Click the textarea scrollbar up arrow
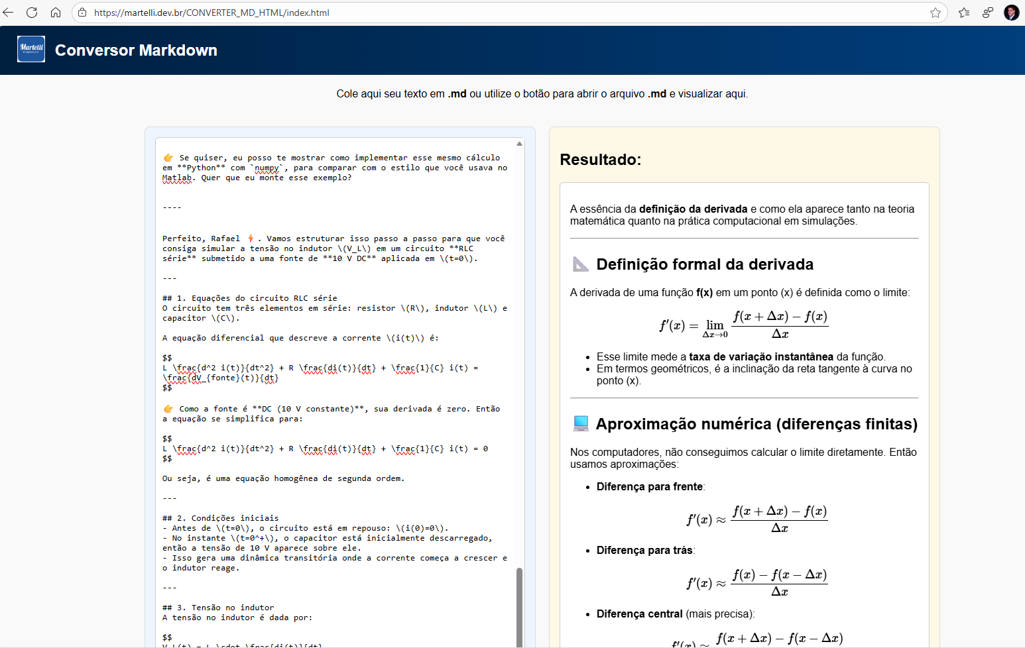 (x=519, y=144)
